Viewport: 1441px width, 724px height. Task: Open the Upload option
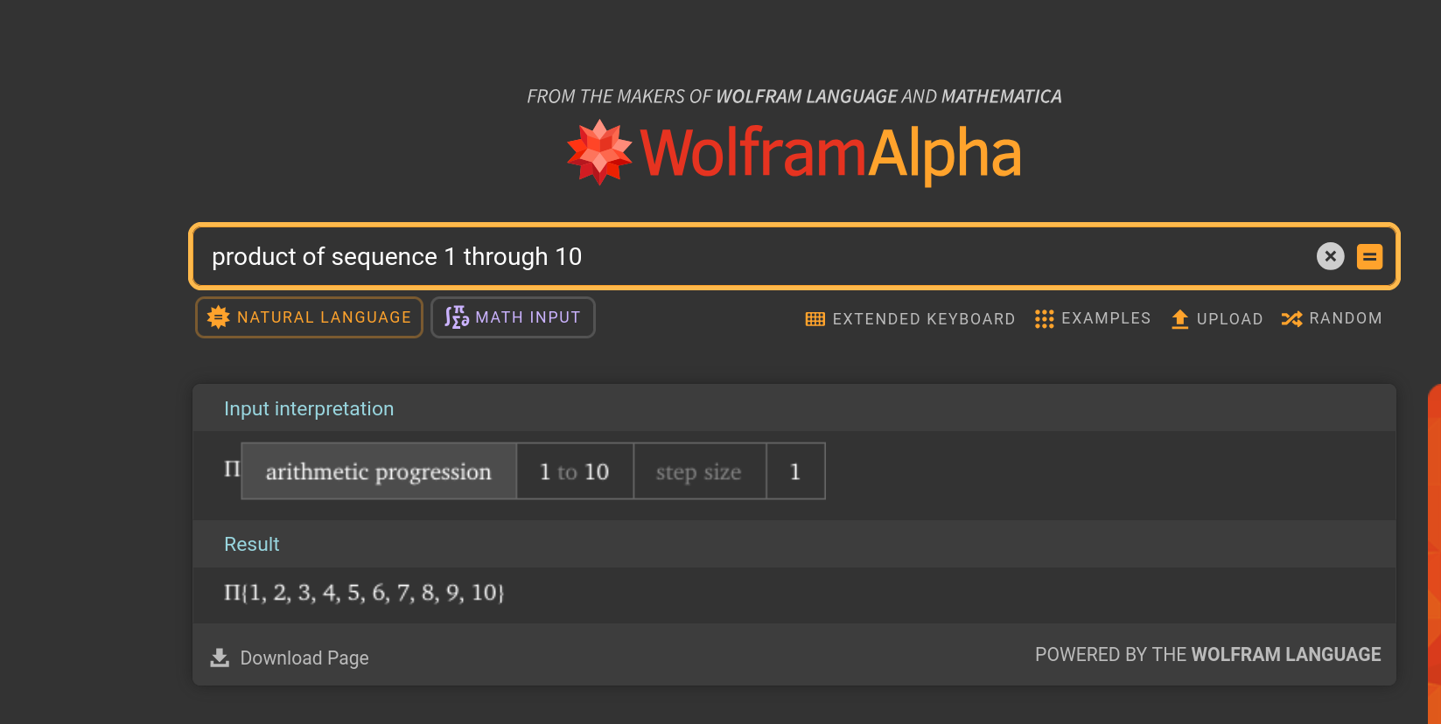[1216, 319]
